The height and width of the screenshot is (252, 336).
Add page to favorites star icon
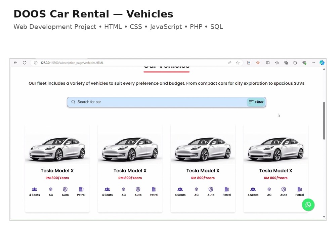point(238,63)
